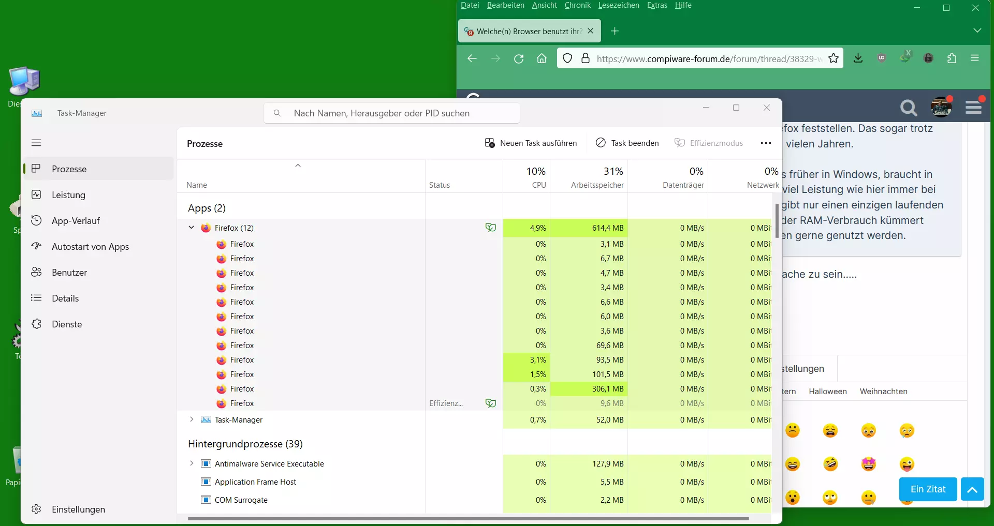The image size is (994, 526).
Task: Sort by Arbeitsspeicher column header
Action: tap(589, 177)
